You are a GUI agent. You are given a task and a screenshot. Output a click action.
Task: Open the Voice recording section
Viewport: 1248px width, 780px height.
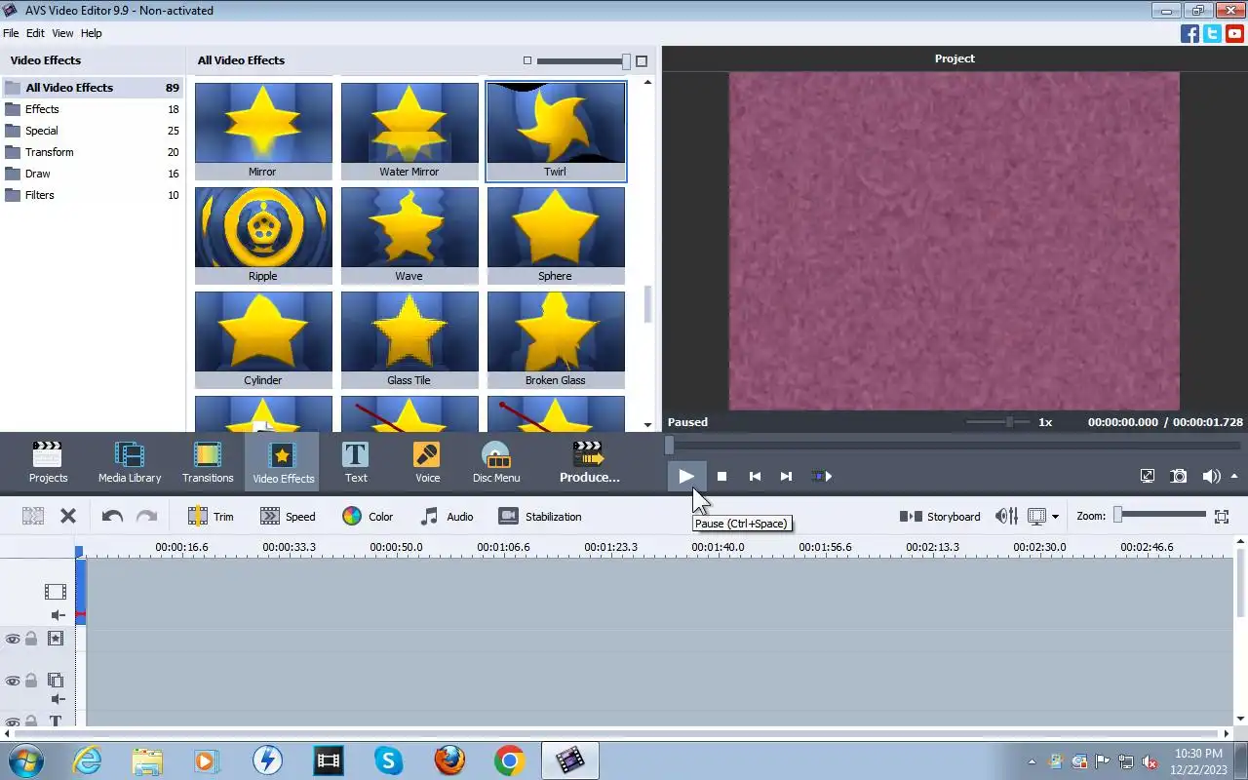[427, 461]
